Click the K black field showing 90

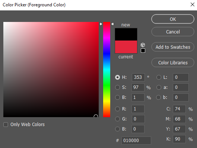pyautogui.click(x=179, y=139)
